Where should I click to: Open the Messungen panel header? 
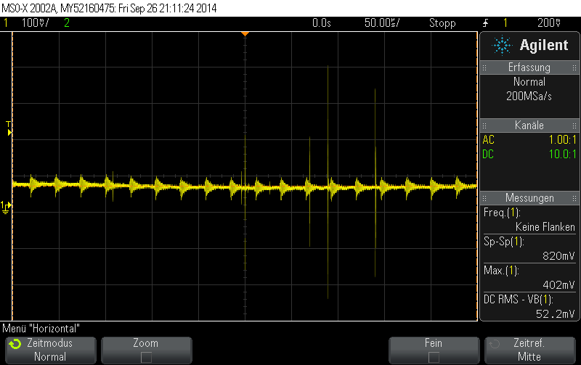pyautogui.click(x=529, y=198)
